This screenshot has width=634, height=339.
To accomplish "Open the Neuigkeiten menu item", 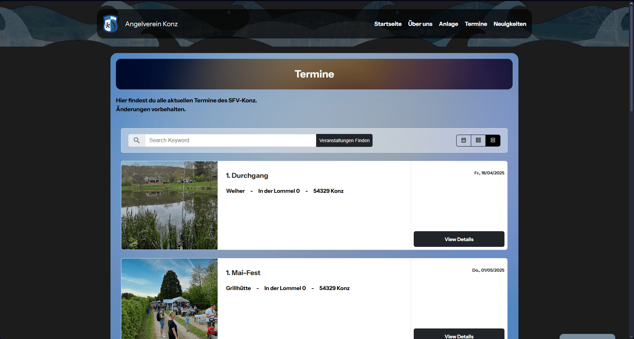I will (510, 24).
